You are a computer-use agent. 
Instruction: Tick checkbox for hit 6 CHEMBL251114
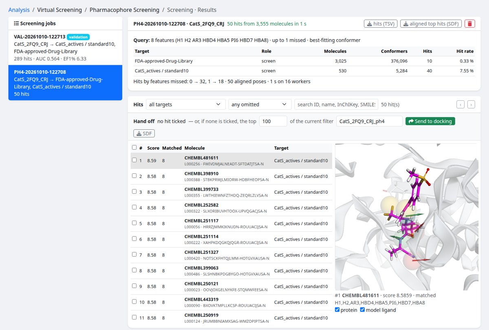point(134,239)
